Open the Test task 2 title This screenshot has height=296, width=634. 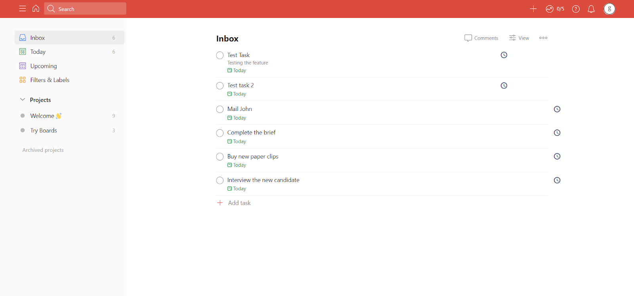tap(241, 85)
